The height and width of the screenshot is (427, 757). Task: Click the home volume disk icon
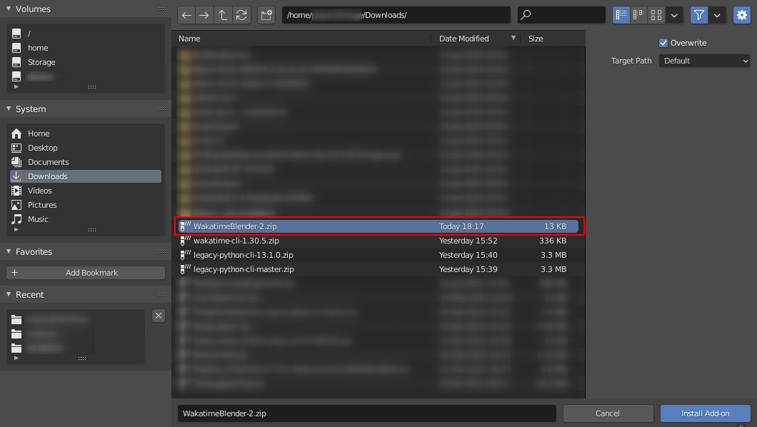[x=16, y=48]
